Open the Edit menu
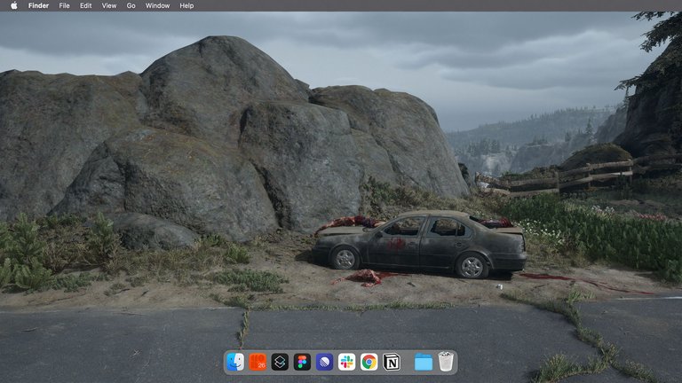 pos(85,5)
